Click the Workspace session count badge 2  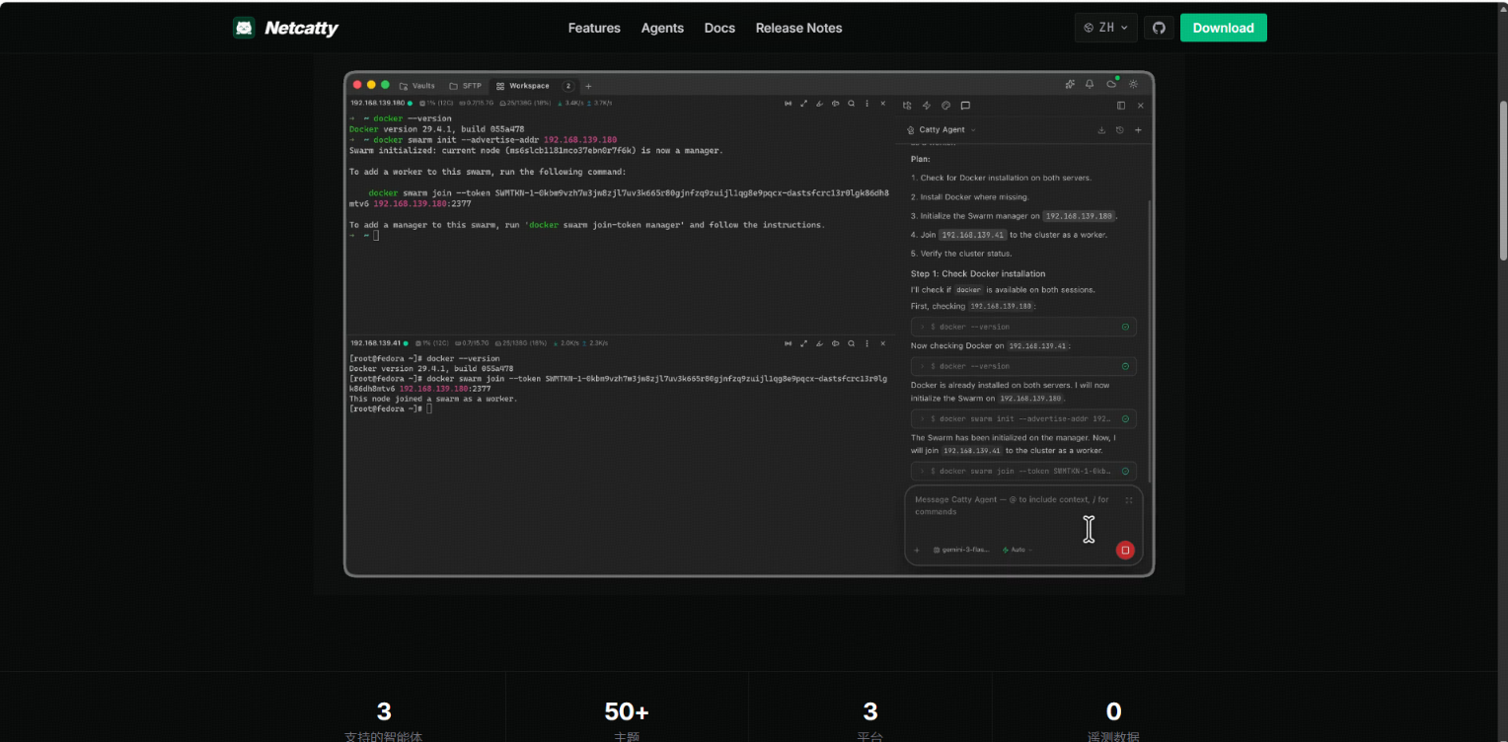(567, 86)
